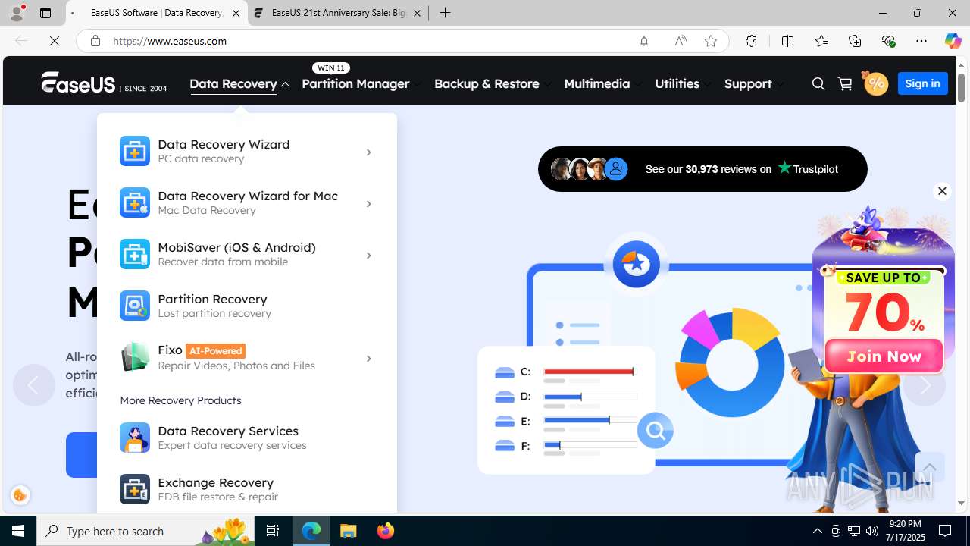Open the Support dropdown menu
Viewport: 970px width, 546px height.
[x=754, y=83]
